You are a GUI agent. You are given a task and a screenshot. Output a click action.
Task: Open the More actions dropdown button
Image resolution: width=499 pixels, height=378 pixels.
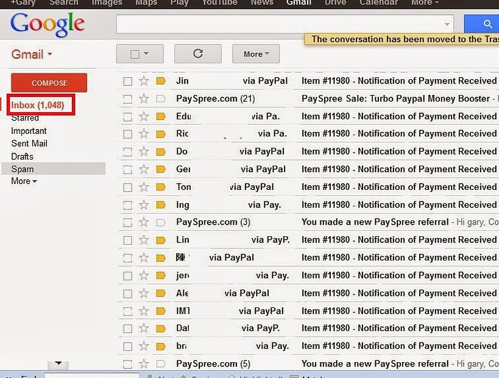click(256, 54)
